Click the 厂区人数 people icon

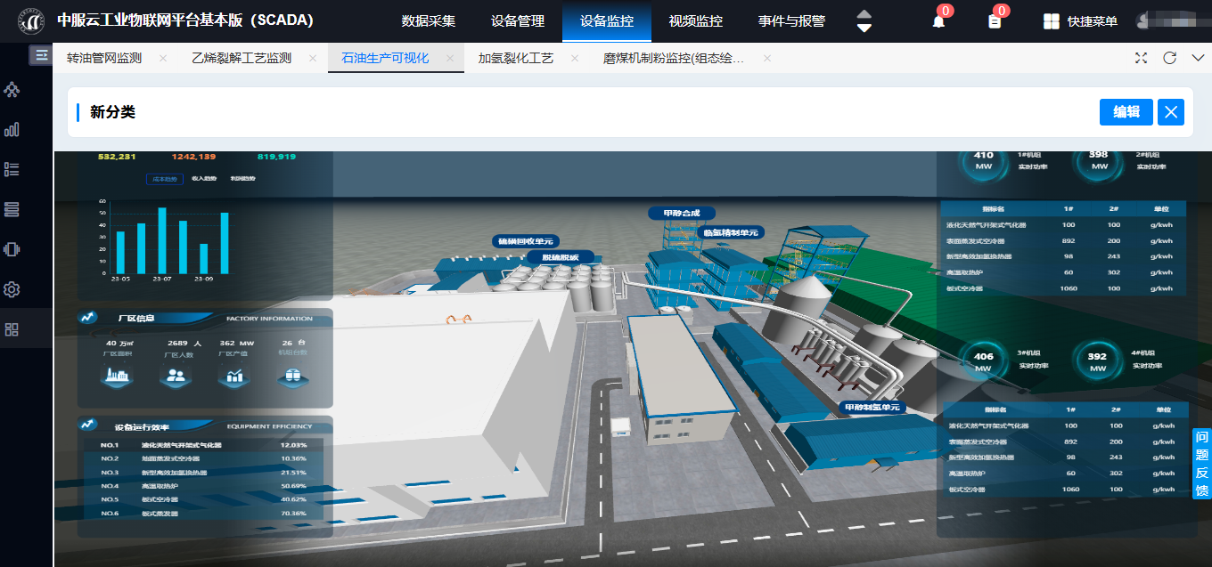coord(176,377)
